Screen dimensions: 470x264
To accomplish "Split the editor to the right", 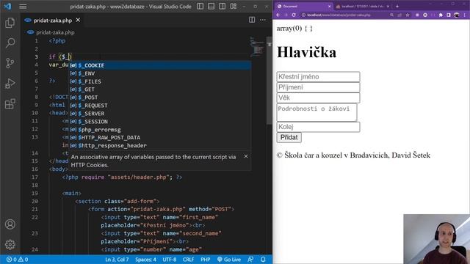I will click(252, 20).
